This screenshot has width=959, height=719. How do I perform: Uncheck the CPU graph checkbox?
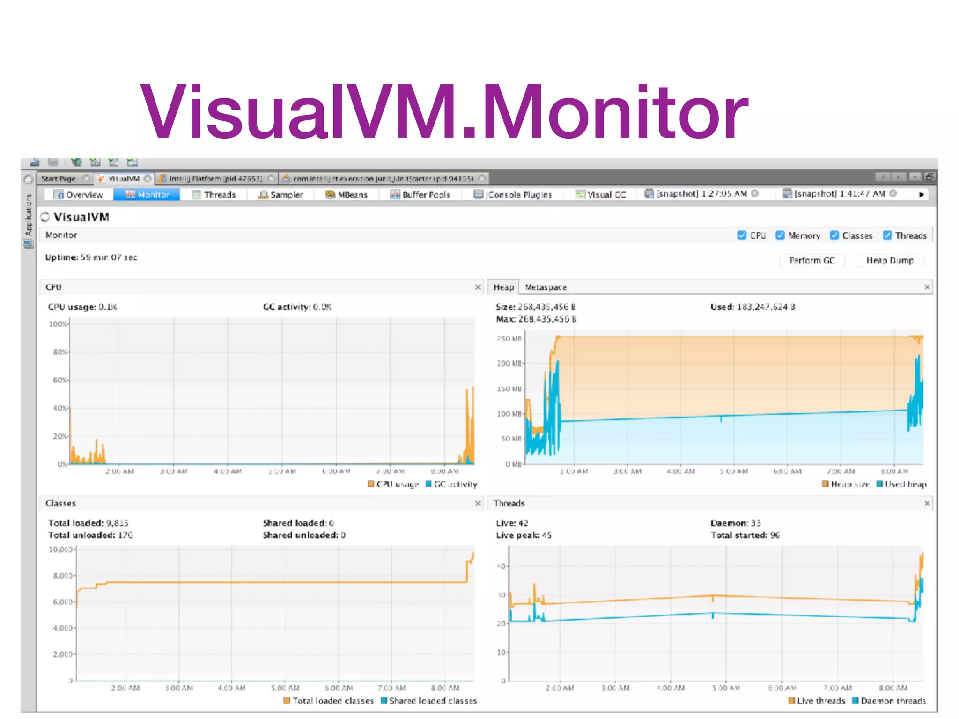742,235
